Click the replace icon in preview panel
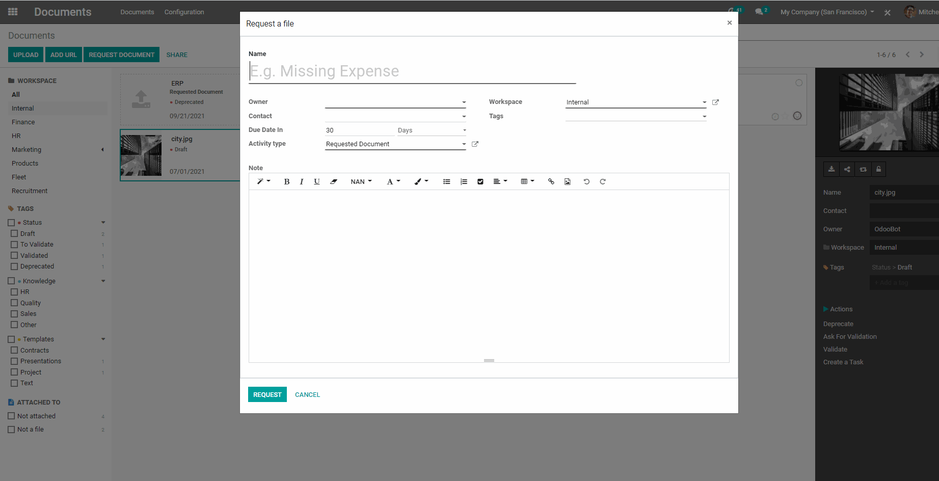The width and height of the screenshot is (939, 481). (863, 169)
